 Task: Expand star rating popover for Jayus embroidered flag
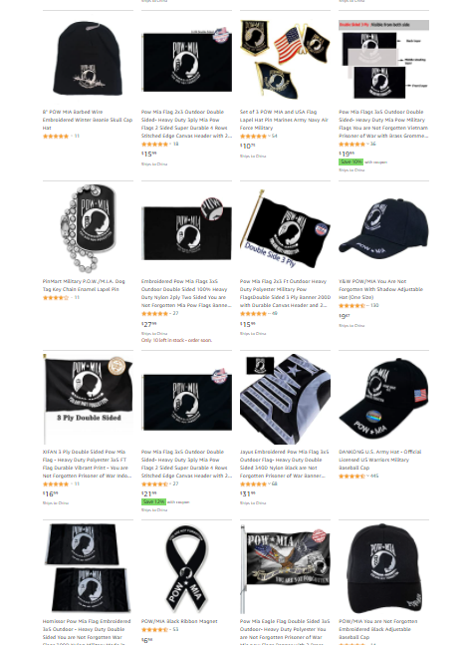pos(255,484)
